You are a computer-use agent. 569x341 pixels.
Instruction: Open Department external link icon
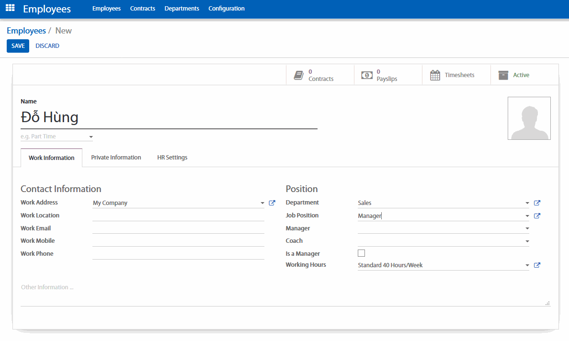pos(537,203)
